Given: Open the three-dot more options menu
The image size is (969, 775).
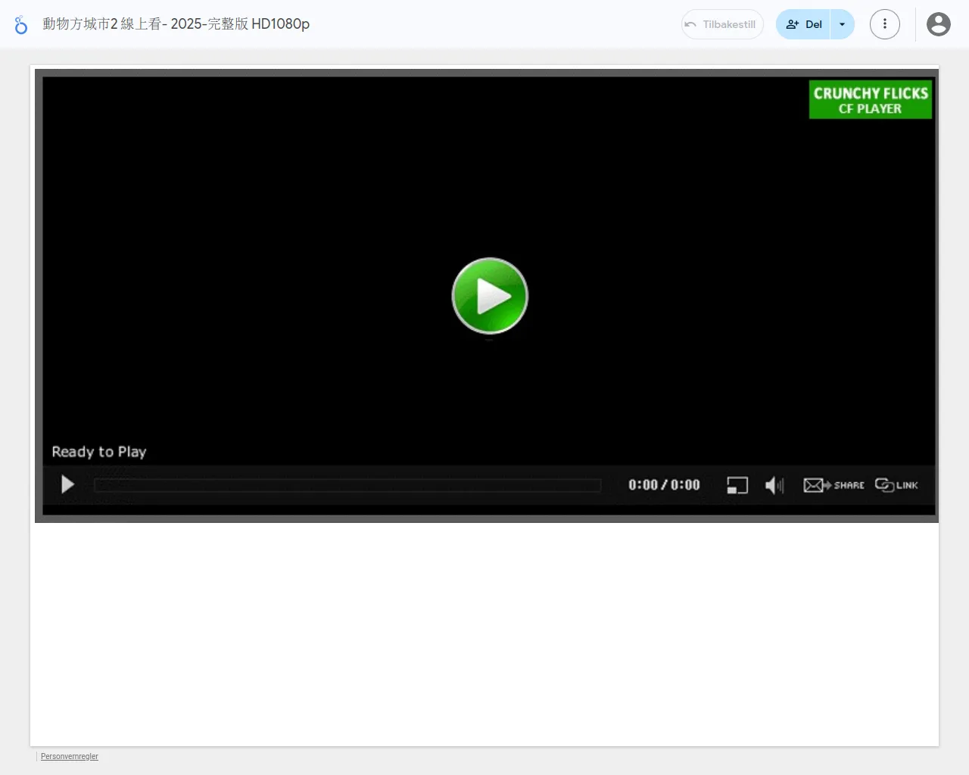Looking at the screenshot, I should tap(884, 24).
